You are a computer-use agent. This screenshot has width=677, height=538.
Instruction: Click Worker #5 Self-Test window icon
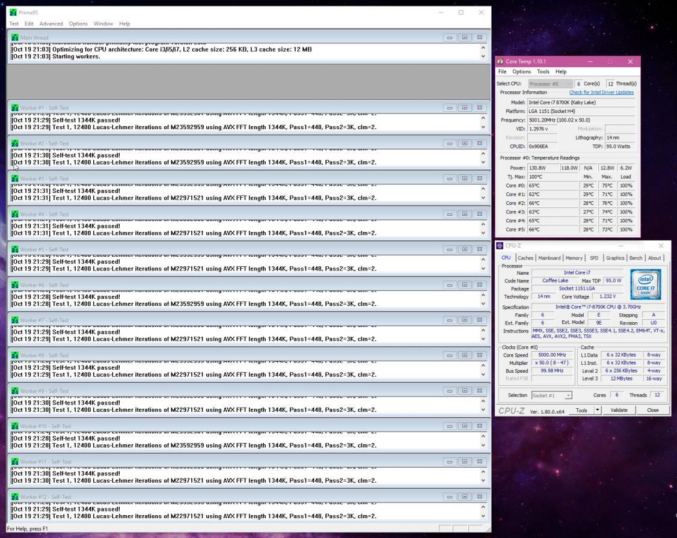pos(15,249)
